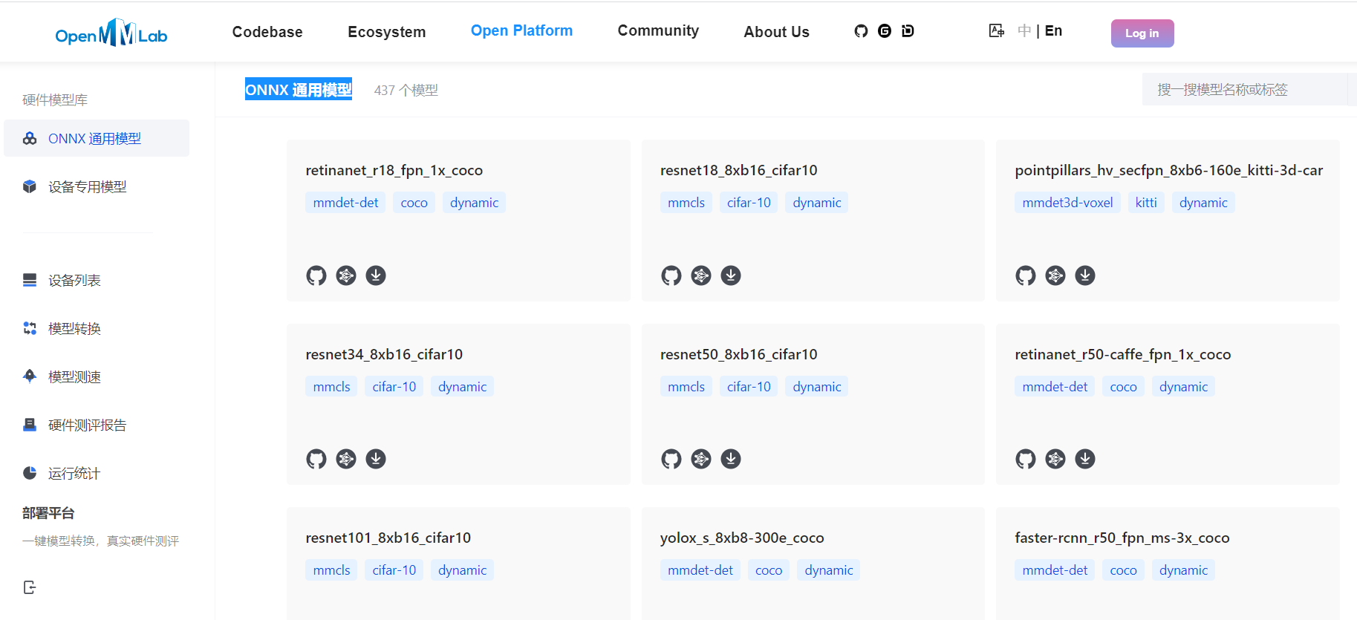Open model viewer for resnet18_8xb16_cifar10

tap(701, 275)
